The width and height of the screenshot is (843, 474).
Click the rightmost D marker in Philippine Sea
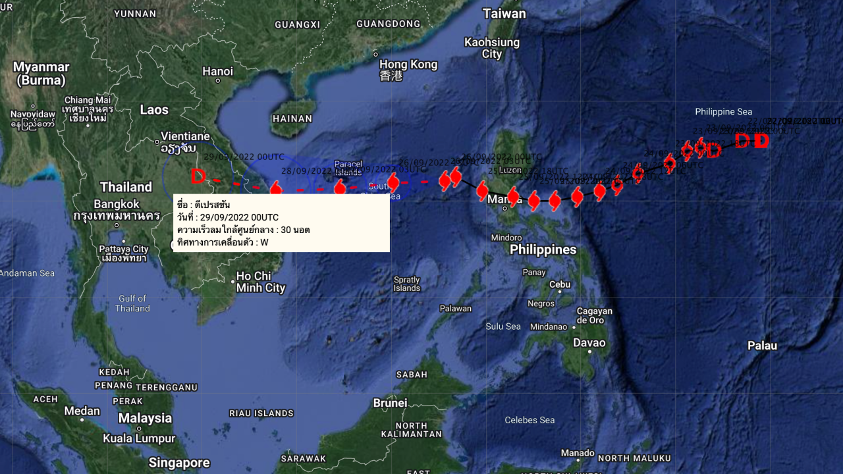coord(761,141)
